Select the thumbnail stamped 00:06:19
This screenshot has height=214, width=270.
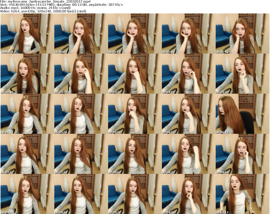pos(189,114)
